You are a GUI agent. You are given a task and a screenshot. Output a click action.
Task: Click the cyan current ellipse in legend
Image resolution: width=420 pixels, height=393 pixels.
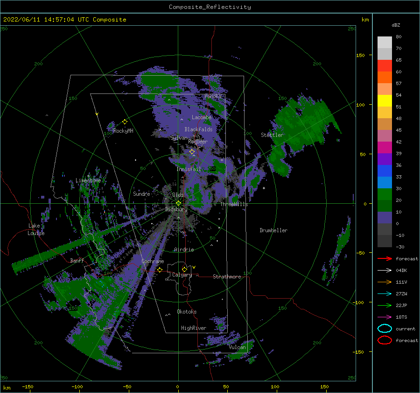[x=385, y=329]
